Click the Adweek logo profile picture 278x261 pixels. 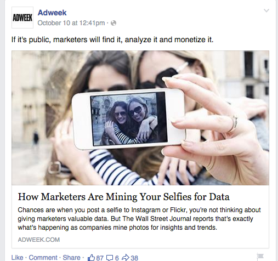coord(22,18)
